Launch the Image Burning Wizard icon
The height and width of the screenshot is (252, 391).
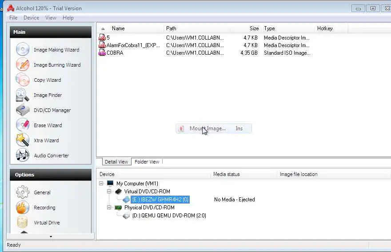23,64
